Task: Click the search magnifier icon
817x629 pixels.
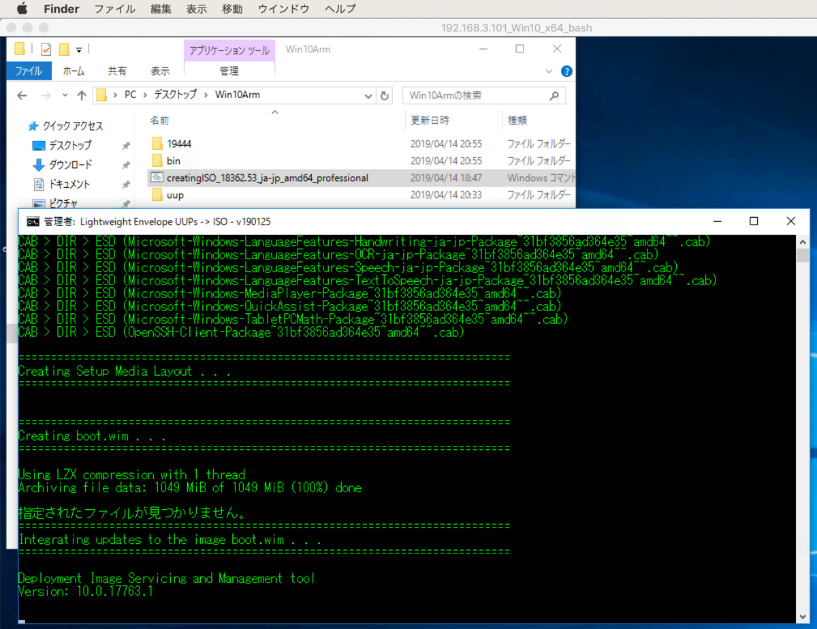Action: pyautogui.click(x=556, y=95)
